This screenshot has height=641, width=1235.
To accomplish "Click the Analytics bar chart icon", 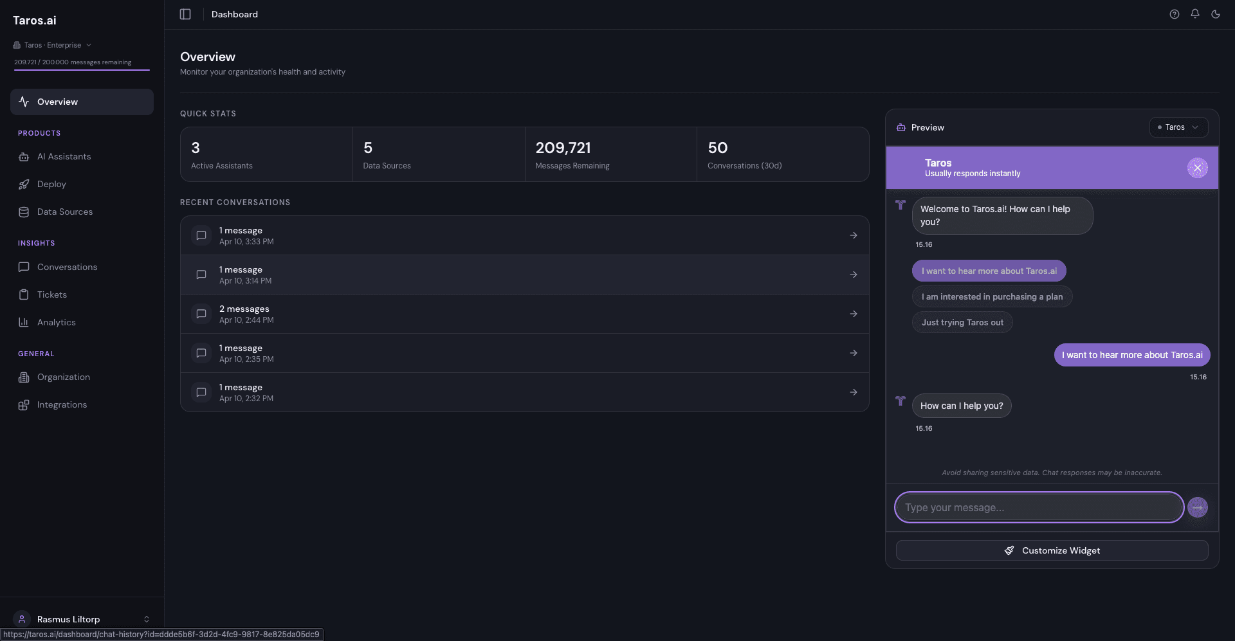I will pos(24,322).
